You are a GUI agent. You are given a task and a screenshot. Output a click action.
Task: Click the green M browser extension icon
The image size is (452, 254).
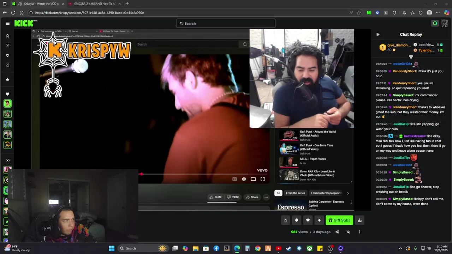[x=369, y=13]
